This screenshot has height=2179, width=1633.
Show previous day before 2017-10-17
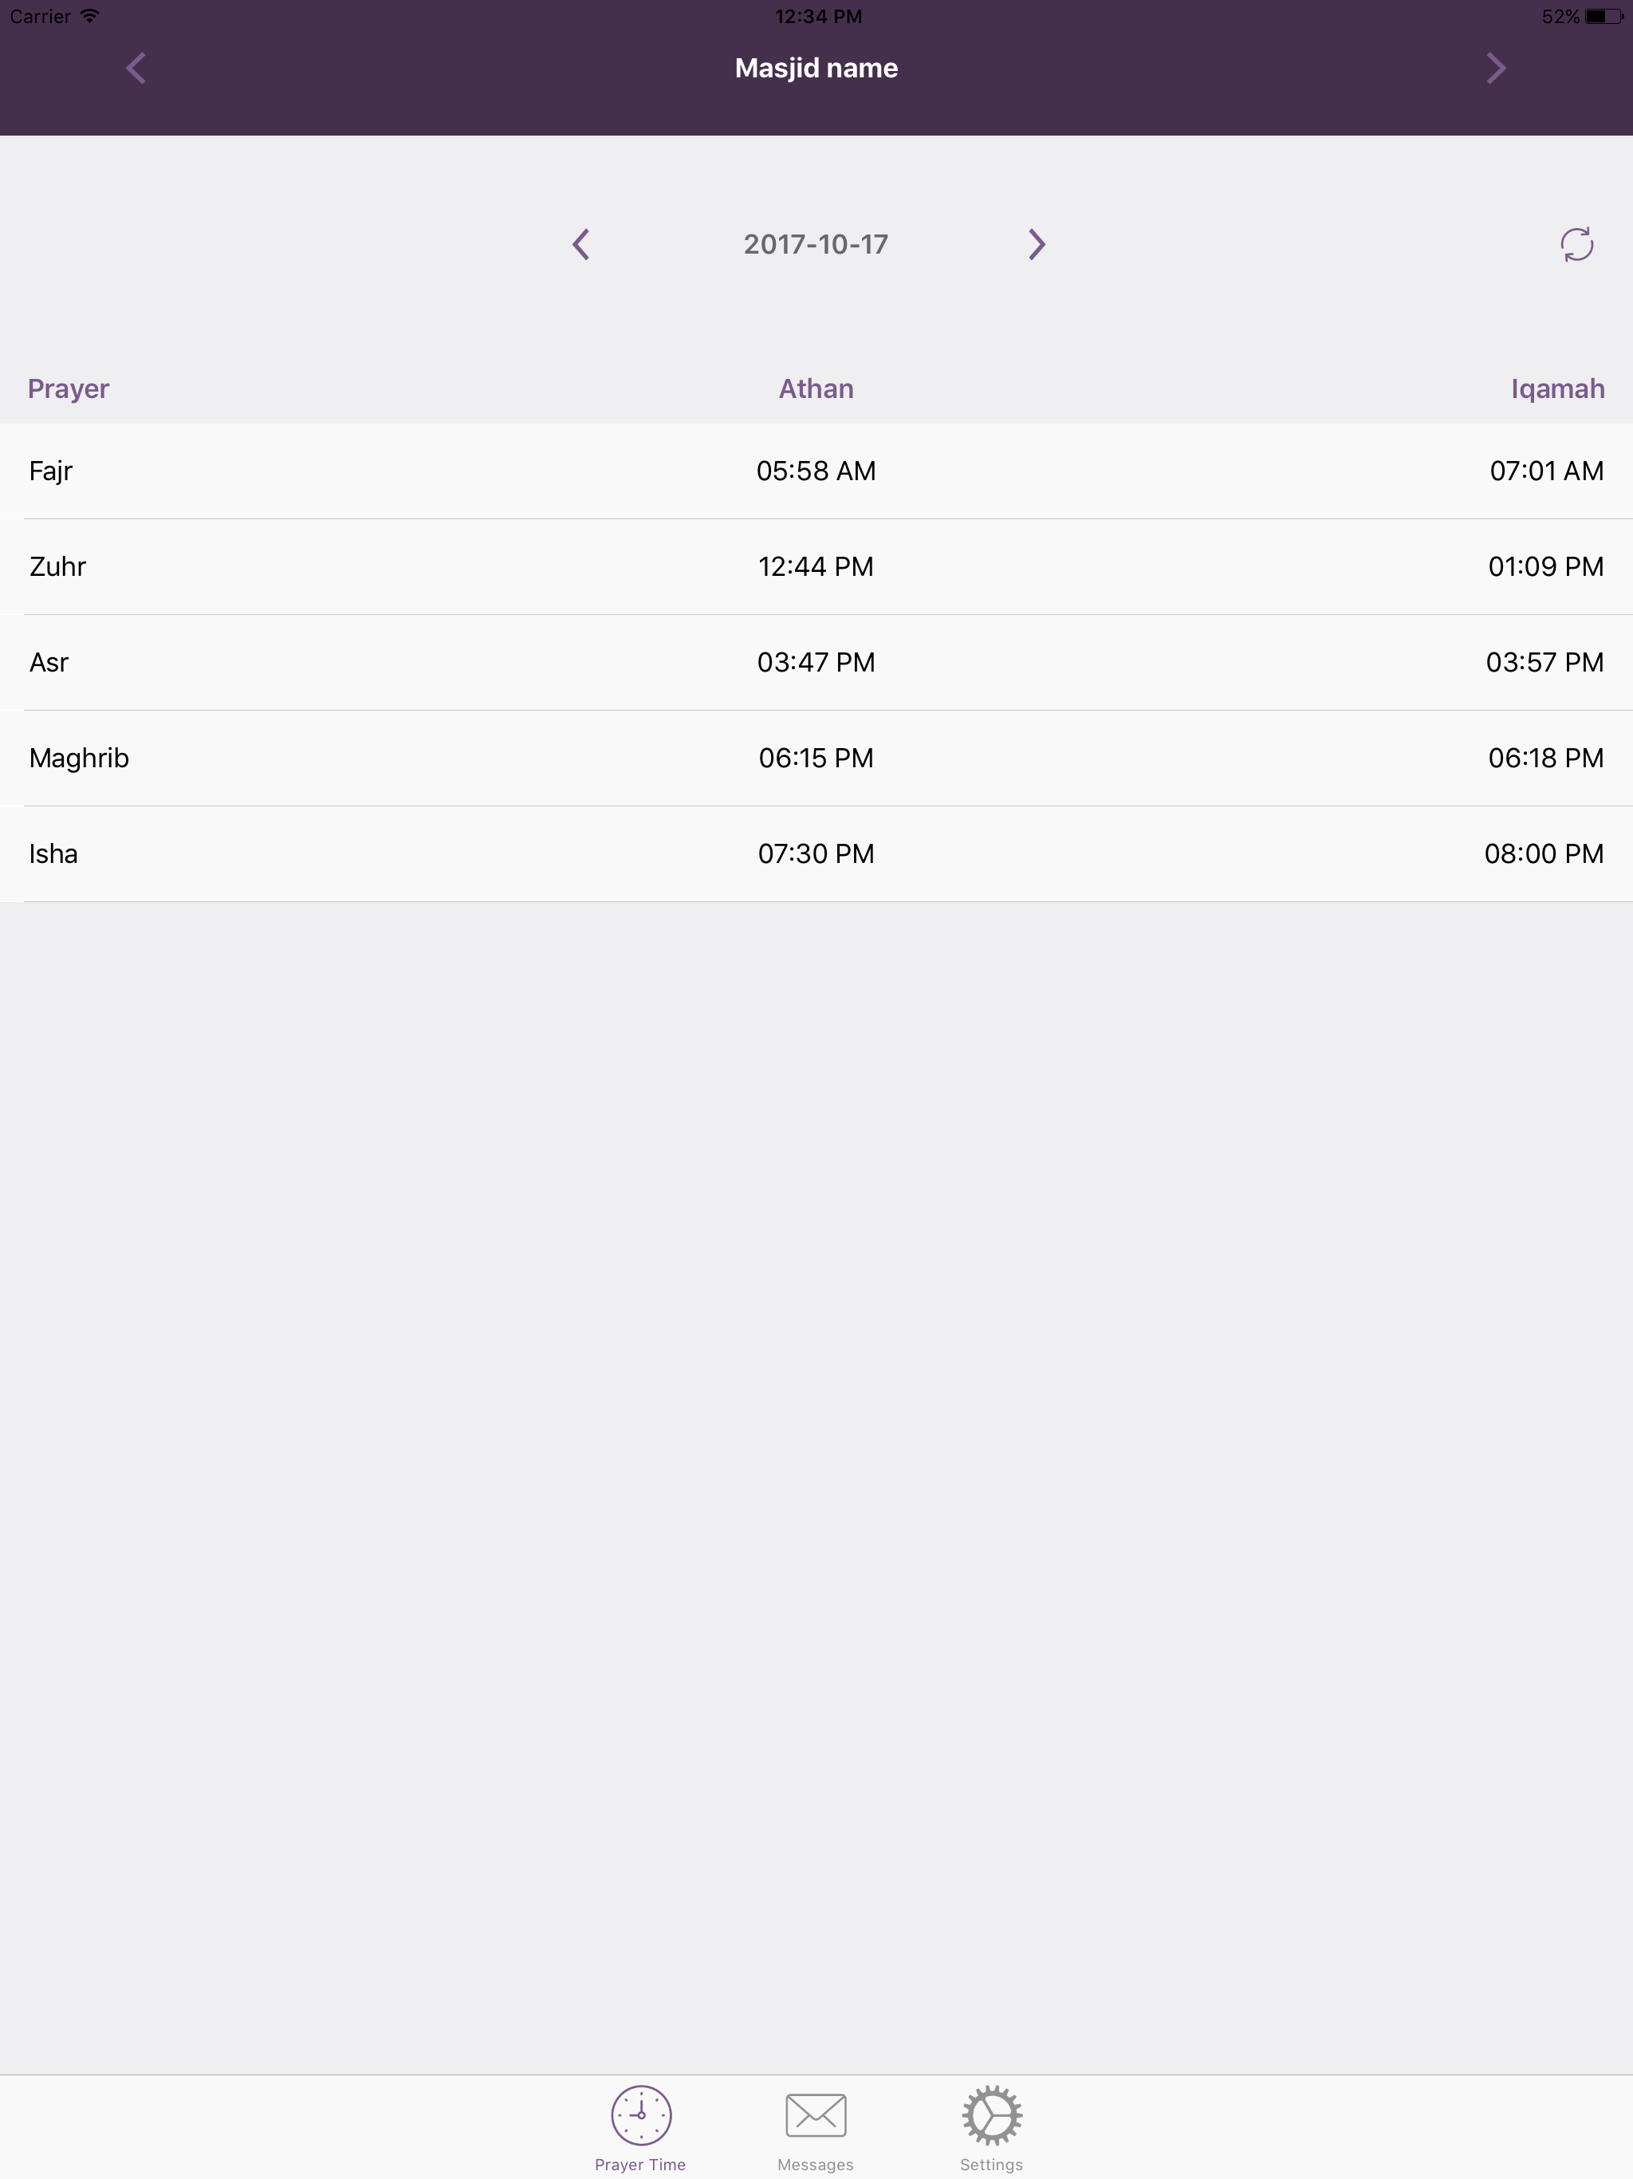[581, 244]
